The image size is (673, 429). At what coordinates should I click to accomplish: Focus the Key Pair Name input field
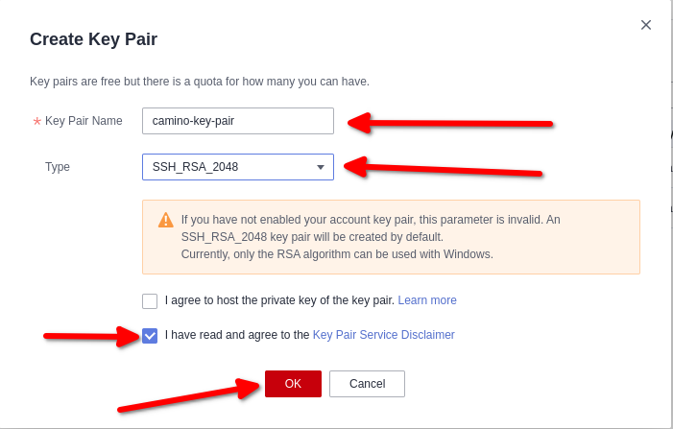point(237,121)
